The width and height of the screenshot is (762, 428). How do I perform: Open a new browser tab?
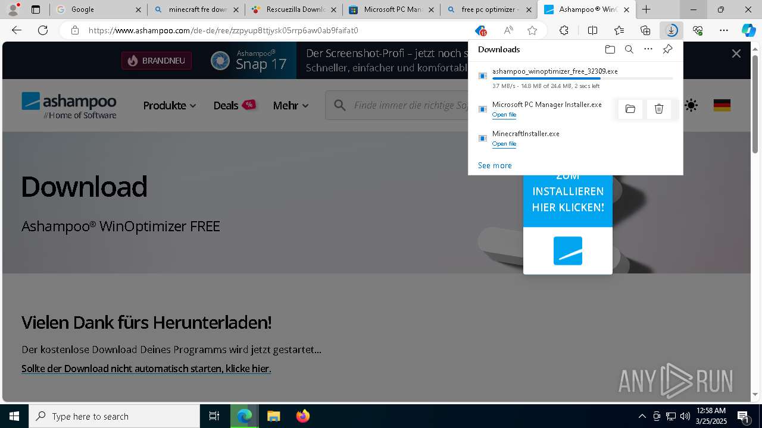(x=646, y=10)
